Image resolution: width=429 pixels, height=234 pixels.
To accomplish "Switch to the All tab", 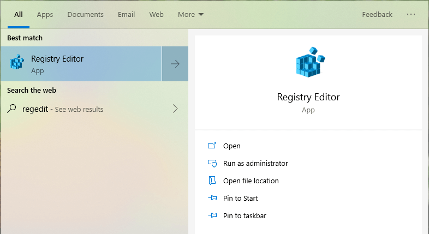I will pyautogui.click(x=19, y=15).
